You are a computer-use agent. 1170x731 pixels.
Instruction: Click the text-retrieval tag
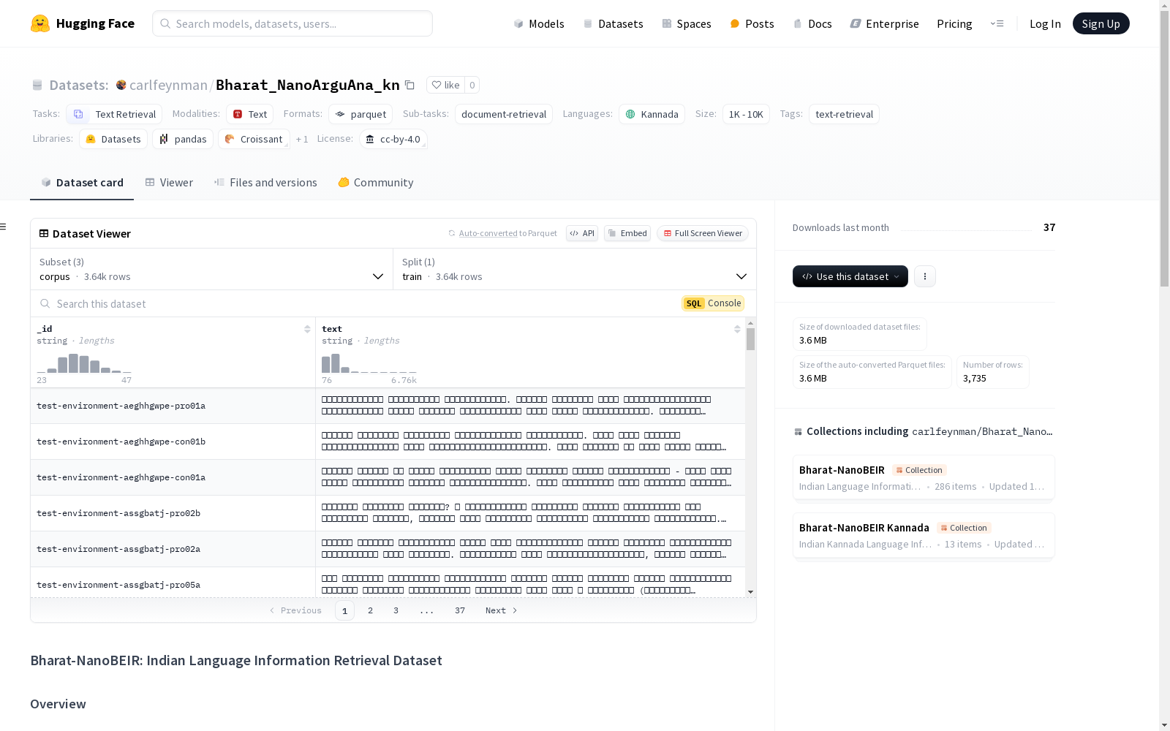(844, 114)
